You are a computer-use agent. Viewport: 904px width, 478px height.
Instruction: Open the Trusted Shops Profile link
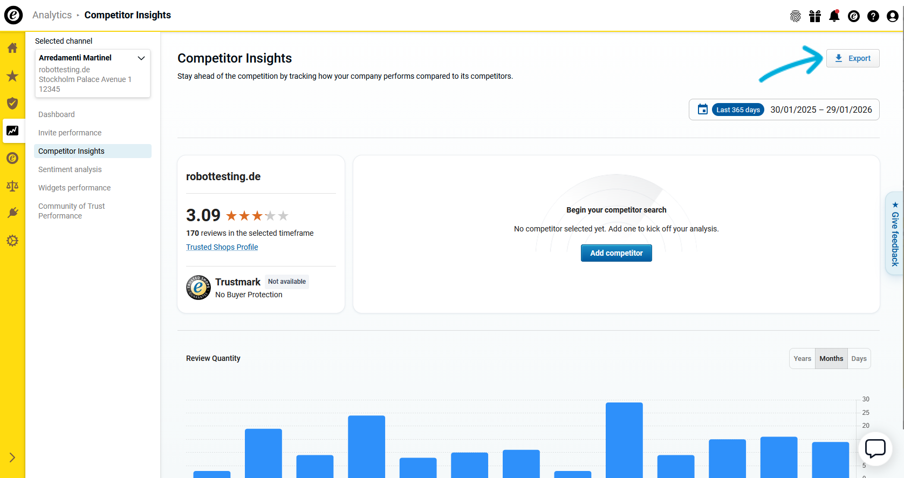click(x=222, y=247)
